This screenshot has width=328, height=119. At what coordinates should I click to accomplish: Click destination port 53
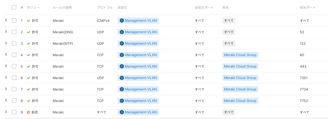pos(302,32)
